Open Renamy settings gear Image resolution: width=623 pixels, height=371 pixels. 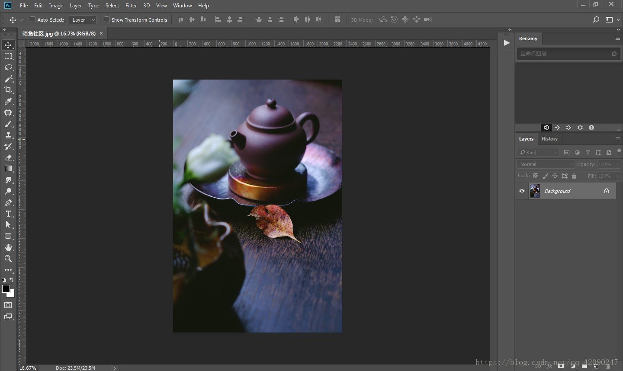580,128
